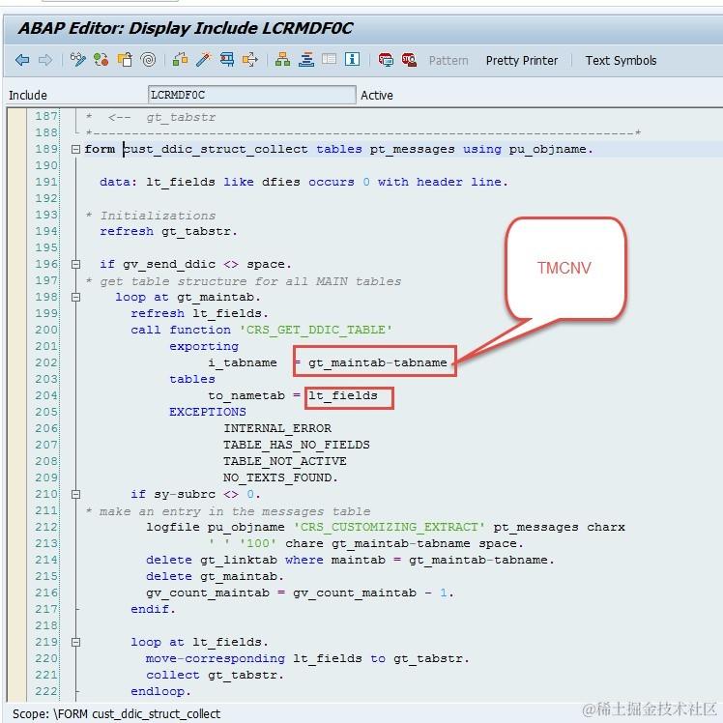
Task: Click the Include name field LCRMDF0C
Action: pyautogui.click(x=251, y=95)
